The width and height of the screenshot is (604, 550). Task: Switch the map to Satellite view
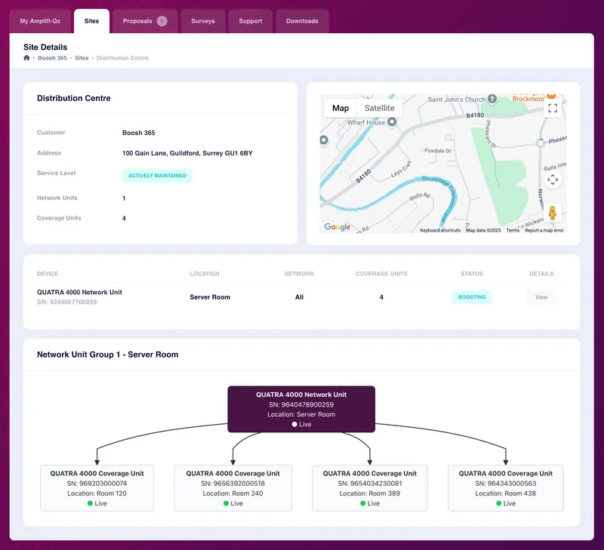coord(380,108)
